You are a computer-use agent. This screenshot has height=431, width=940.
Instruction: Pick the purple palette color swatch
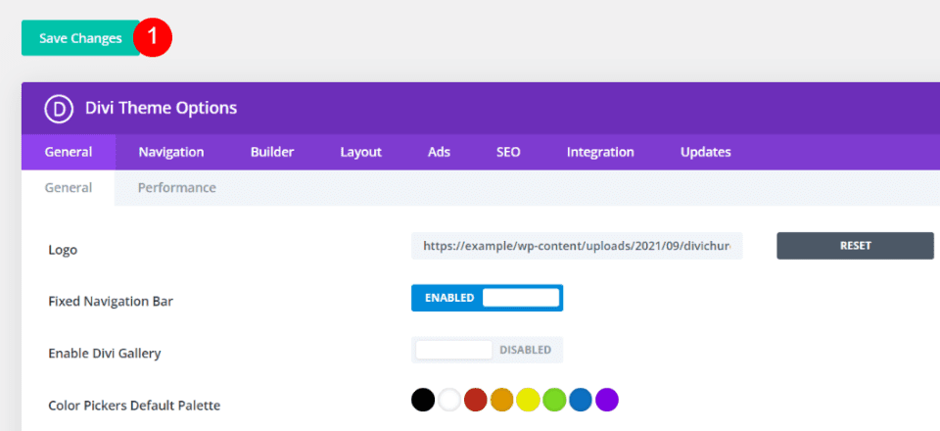[x=607, y=400]
